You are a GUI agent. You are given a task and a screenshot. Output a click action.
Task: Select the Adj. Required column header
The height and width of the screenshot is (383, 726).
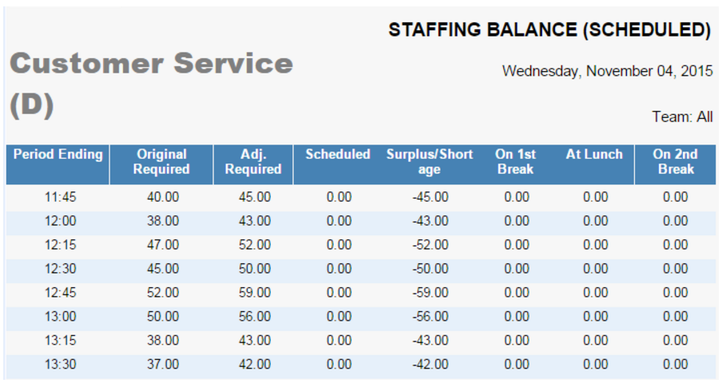coord(252,162)
